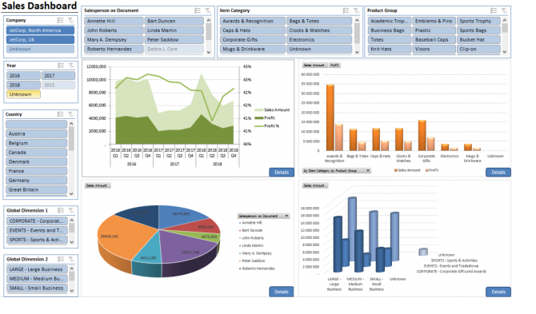The height and width of the screenshot is (314, 536).
Task: Select Germany in the Country slicer
Action: (x=36, y=181)
